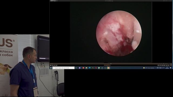Open the website link in GOM Player control bar

[x=107, y=65]
